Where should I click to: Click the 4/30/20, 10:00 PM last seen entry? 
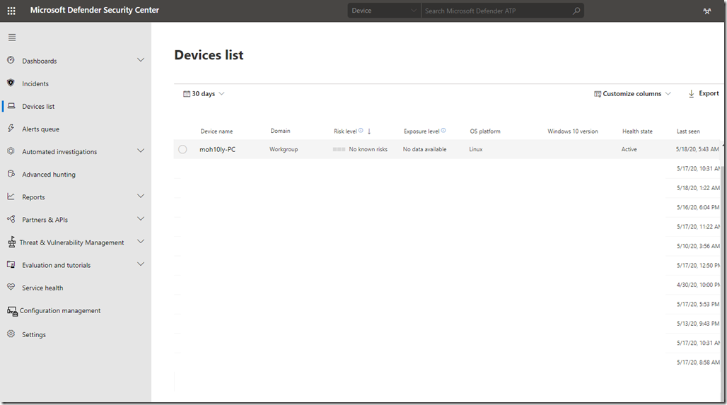[698, 285]
